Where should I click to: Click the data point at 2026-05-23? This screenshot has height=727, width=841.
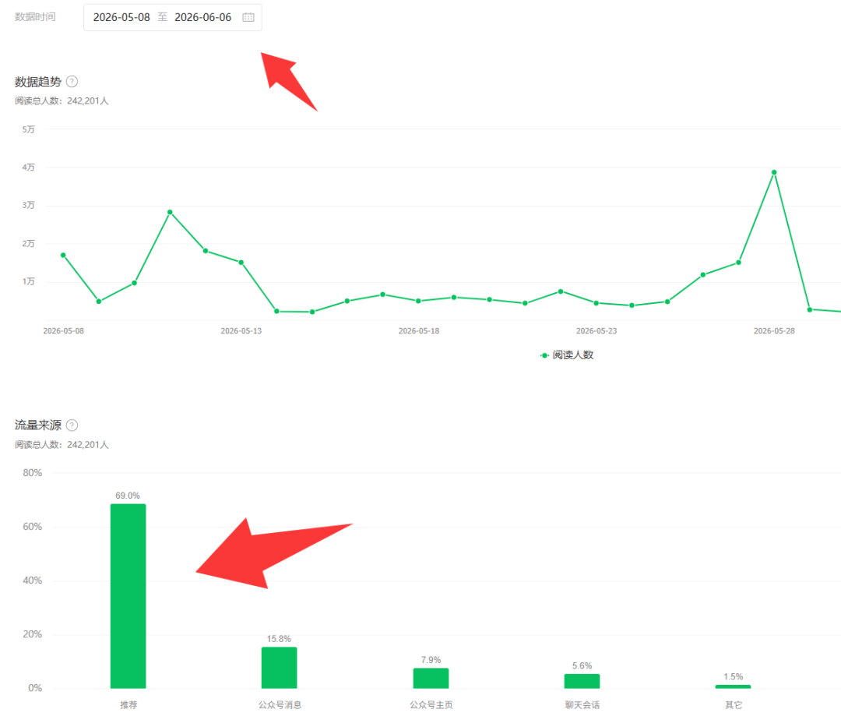coord(596,303)
